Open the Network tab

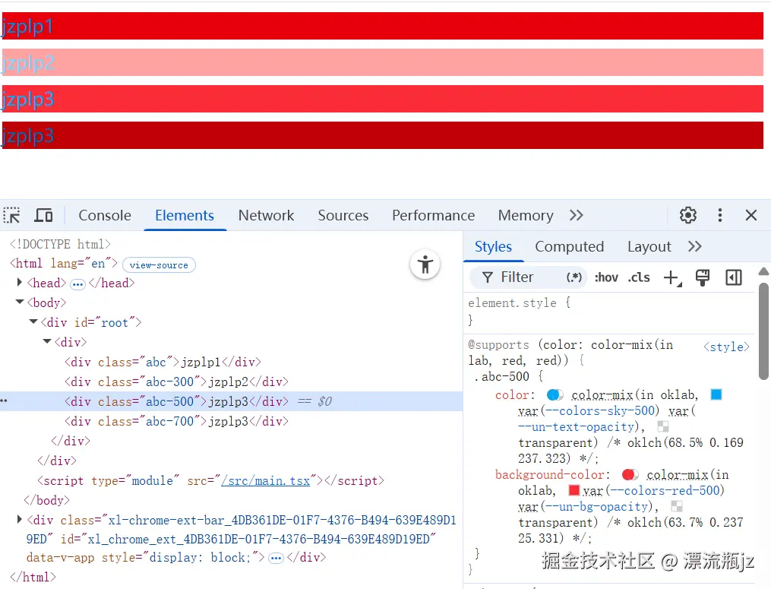tap(266, 215)
